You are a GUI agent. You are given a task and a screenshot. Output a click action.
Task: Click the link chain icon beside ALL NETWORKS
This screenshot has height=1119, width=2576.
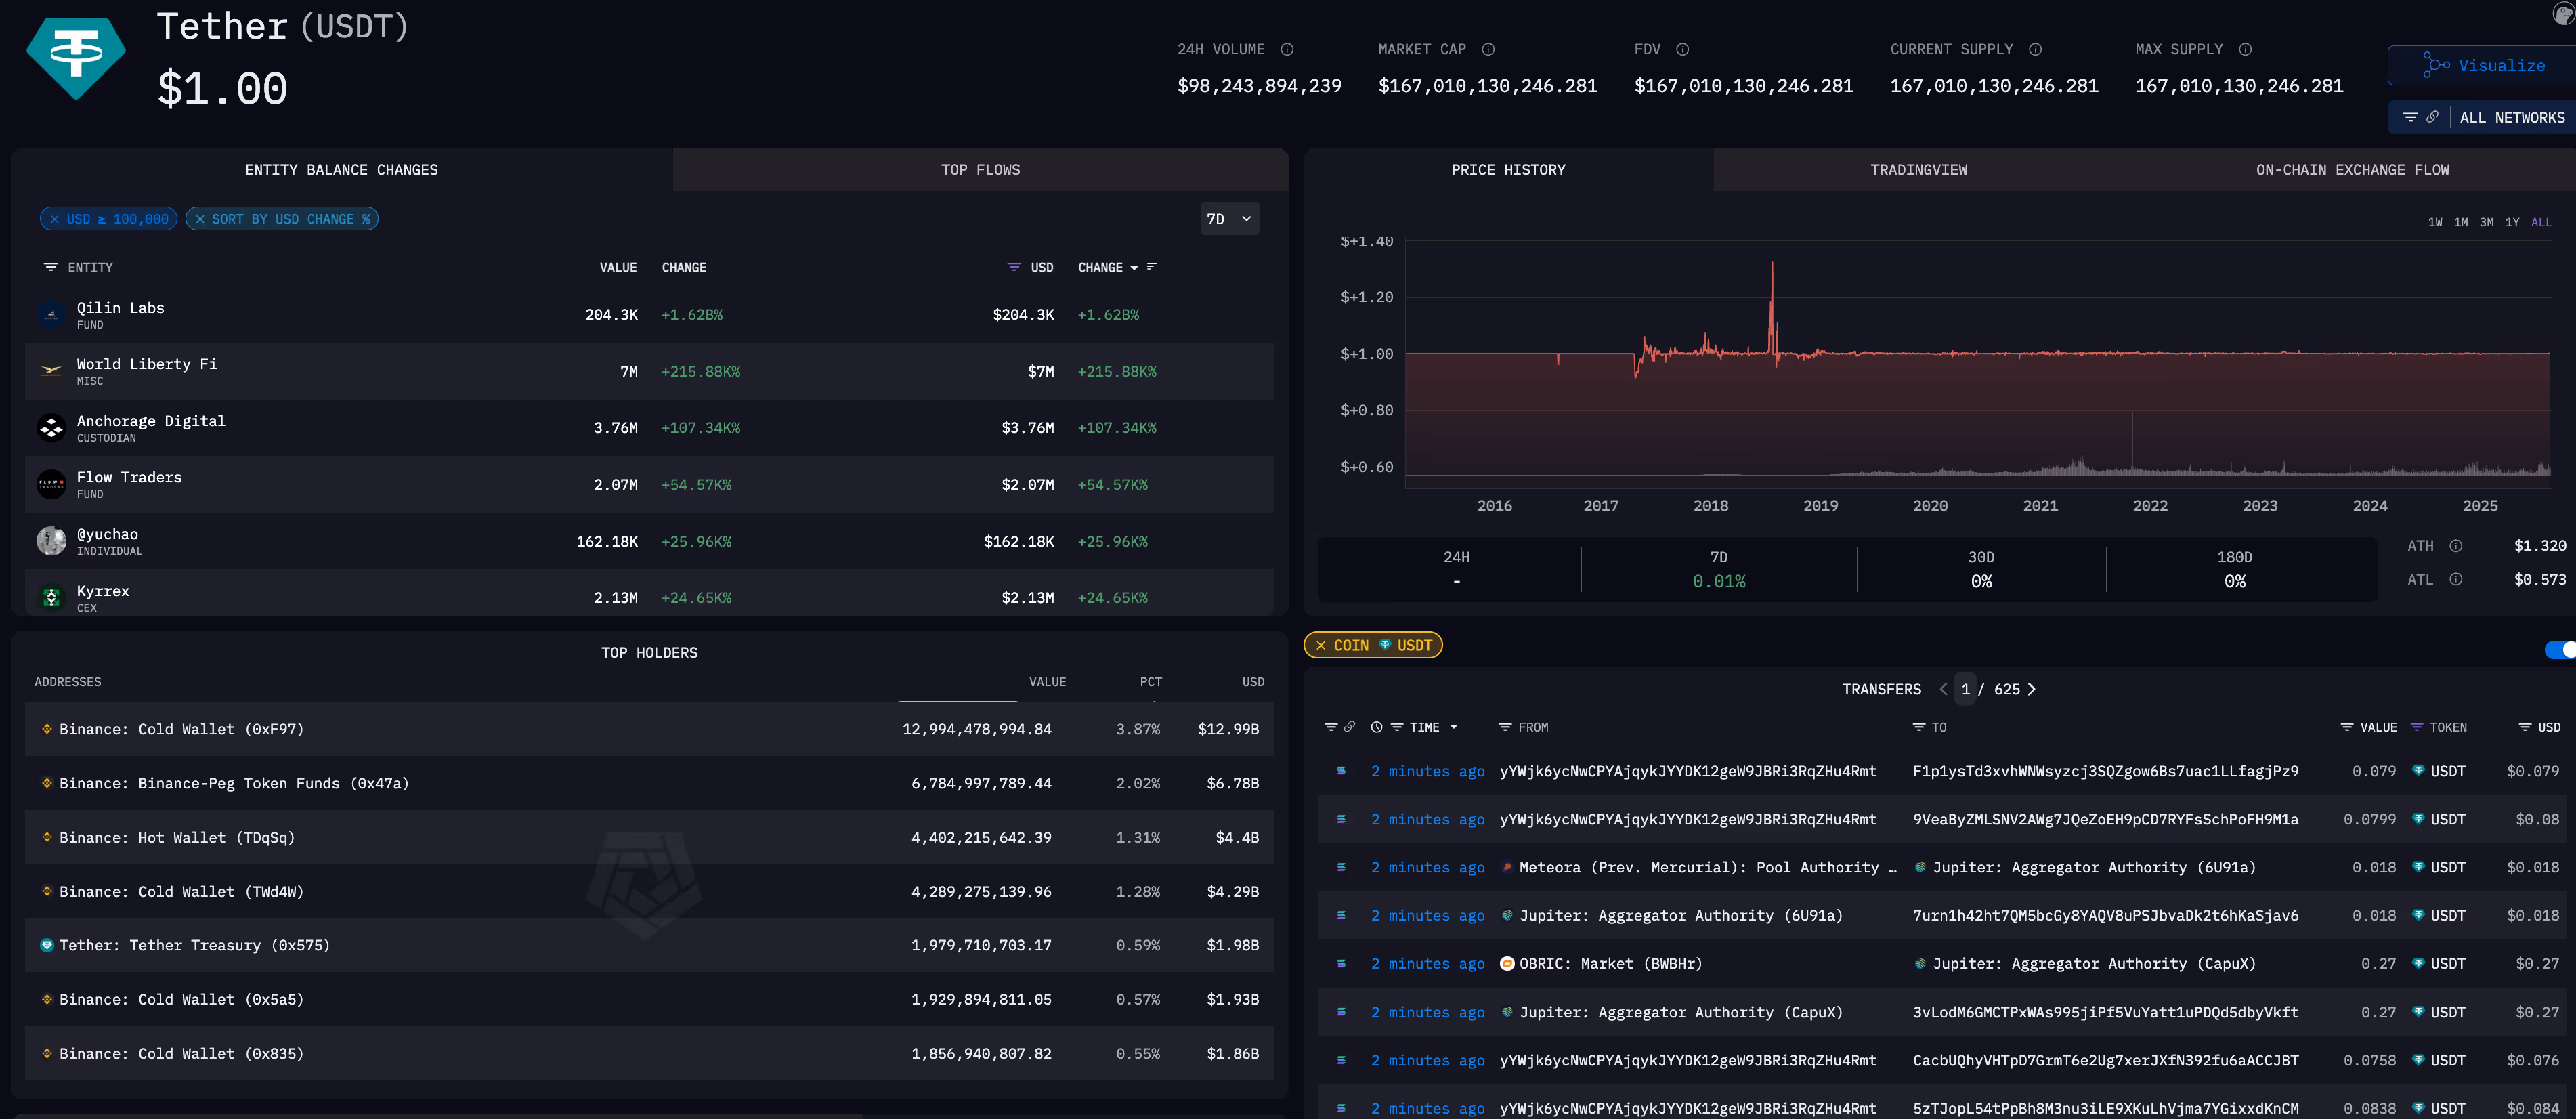click(x=2433, y=117)
